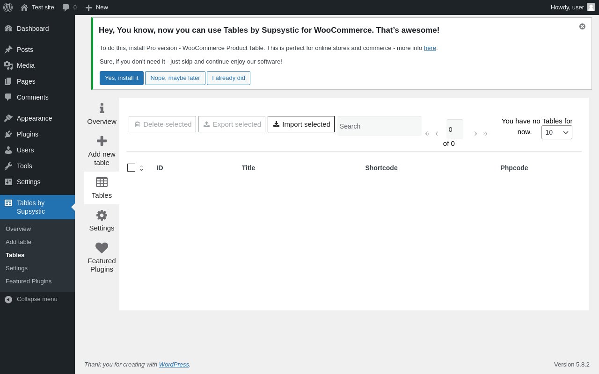Follow the 'here' more info link

[430, 48]
